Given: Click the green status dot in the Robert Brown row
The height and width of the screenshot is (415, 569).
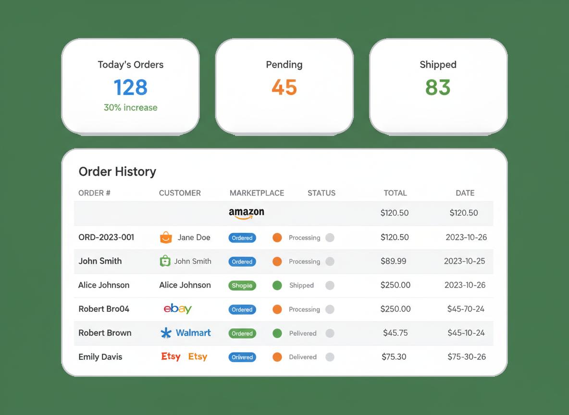Looking at the screenshot, I should [277, 333].
